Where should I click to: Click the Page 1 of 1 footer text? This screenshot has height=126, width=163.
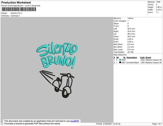pyautogui.click(x=157, y=124)
